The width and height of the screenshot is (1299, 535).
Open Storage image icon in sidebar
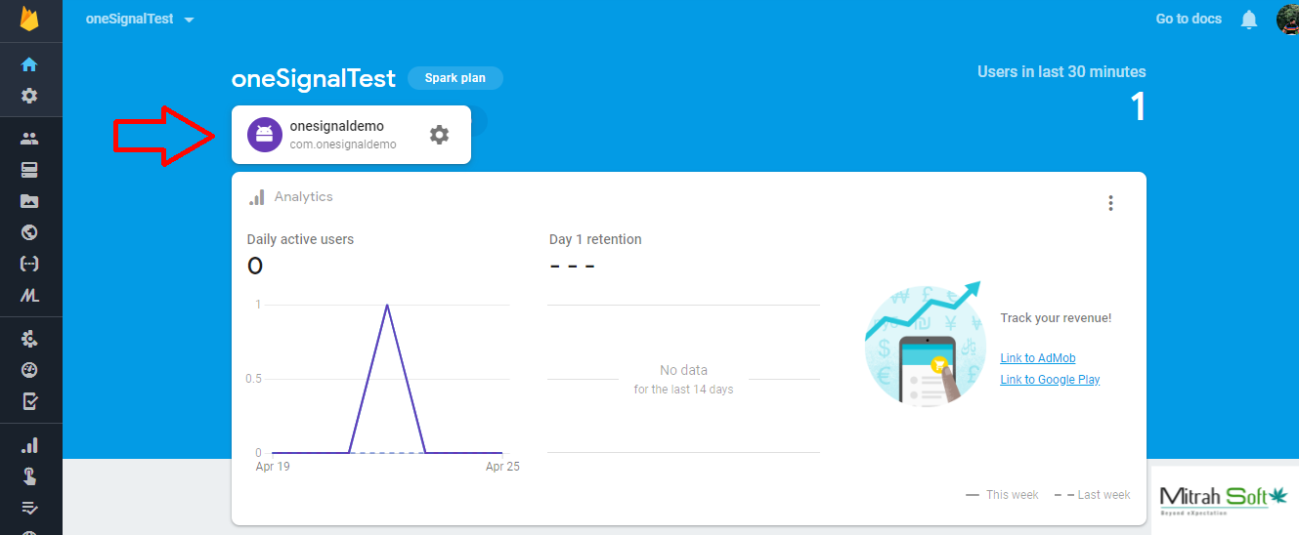click(x=29, y=201)
